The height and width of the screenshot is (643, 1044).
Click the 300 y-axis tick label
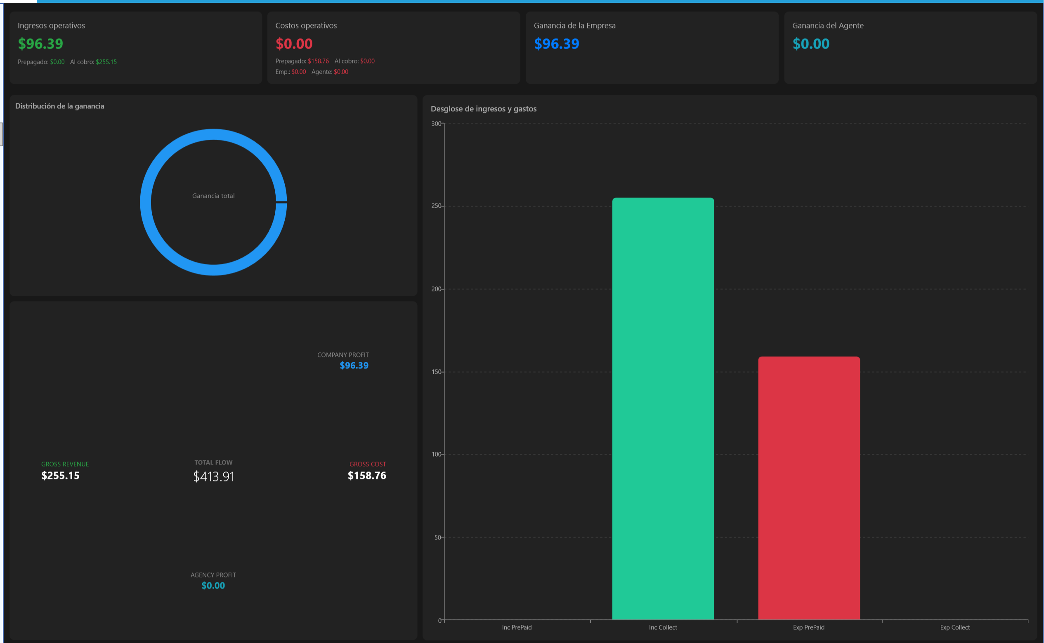(x=436, y=124)
